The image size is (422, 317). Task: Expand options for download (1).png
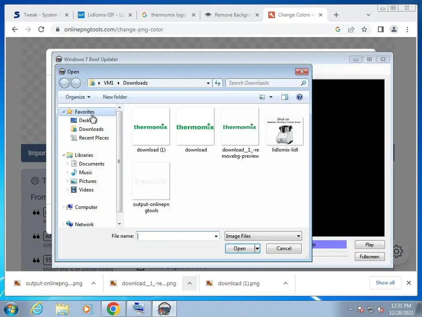coord(286,283)
